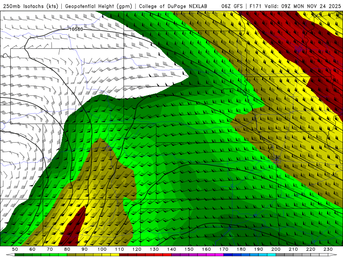This screenshot has width=343, height=257.
Task: Click the "06Z GFS" model run label
Action: [x=232, y=6]
